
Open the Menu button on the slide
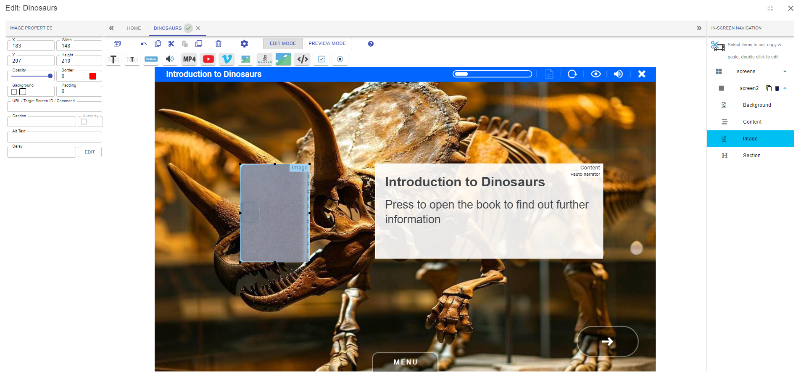click(405, 362)
